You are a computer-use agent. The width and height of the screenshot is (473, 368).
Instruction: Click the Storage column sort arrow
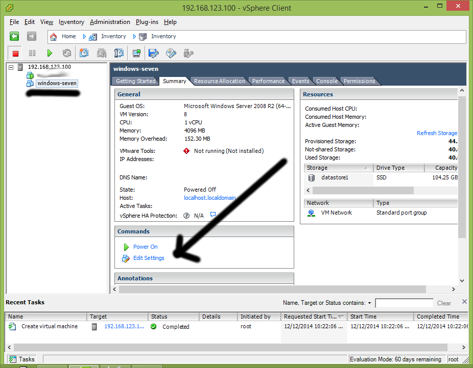pos(367,168)
